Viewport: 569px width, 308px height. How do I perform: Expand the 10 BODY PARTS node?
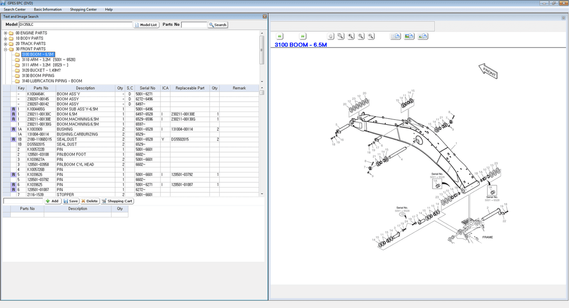pyautogui.click(x=4, y=38)
